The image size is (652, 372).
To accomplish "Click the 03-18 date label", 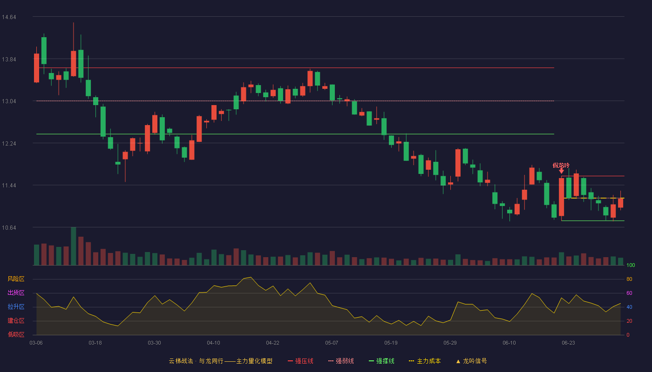I will [95, 343].
